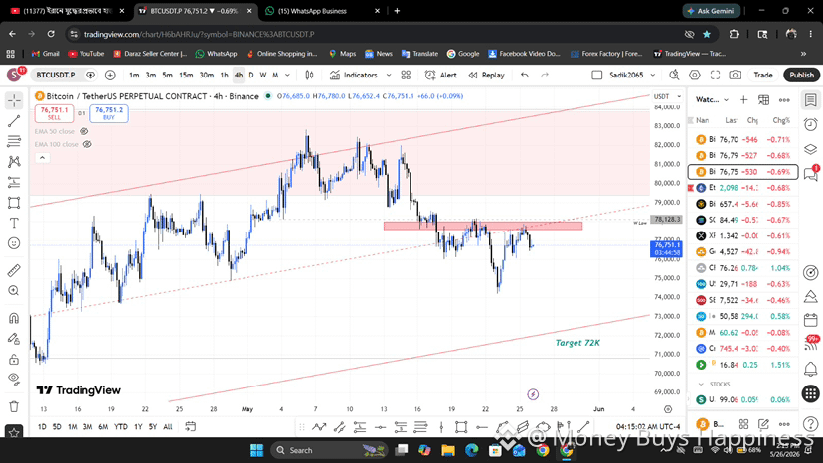Select the text annotation tool
This screenshot has height=463, width=823.
[14, 224]
